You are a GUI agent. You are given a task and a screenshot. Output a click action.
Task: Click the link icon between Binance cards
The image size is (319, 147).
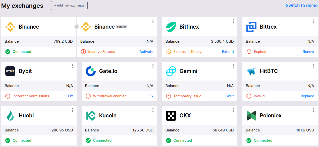pos(77,26)
